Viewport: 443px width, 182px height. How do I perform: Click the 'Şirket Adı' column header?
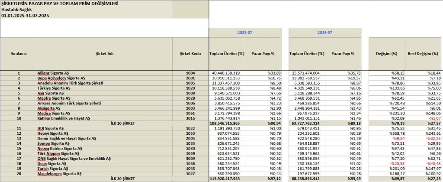[105, 54]
